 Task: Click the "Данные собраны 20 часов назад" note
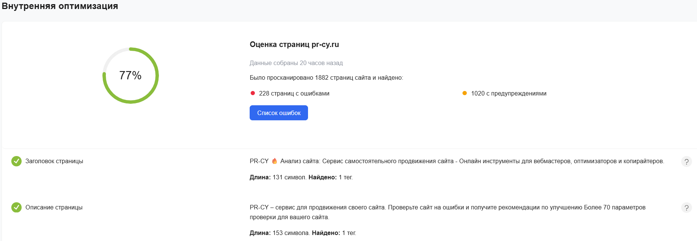tap(296, 63)
